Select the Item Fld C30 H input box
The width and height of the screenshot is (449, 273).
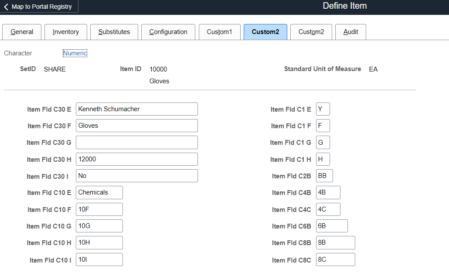pos(136,159)
